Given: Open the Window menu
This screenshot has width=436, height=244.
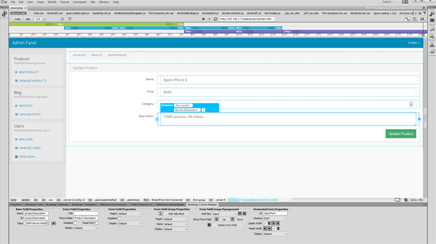Looking at the screenshot, I should 104,2.
